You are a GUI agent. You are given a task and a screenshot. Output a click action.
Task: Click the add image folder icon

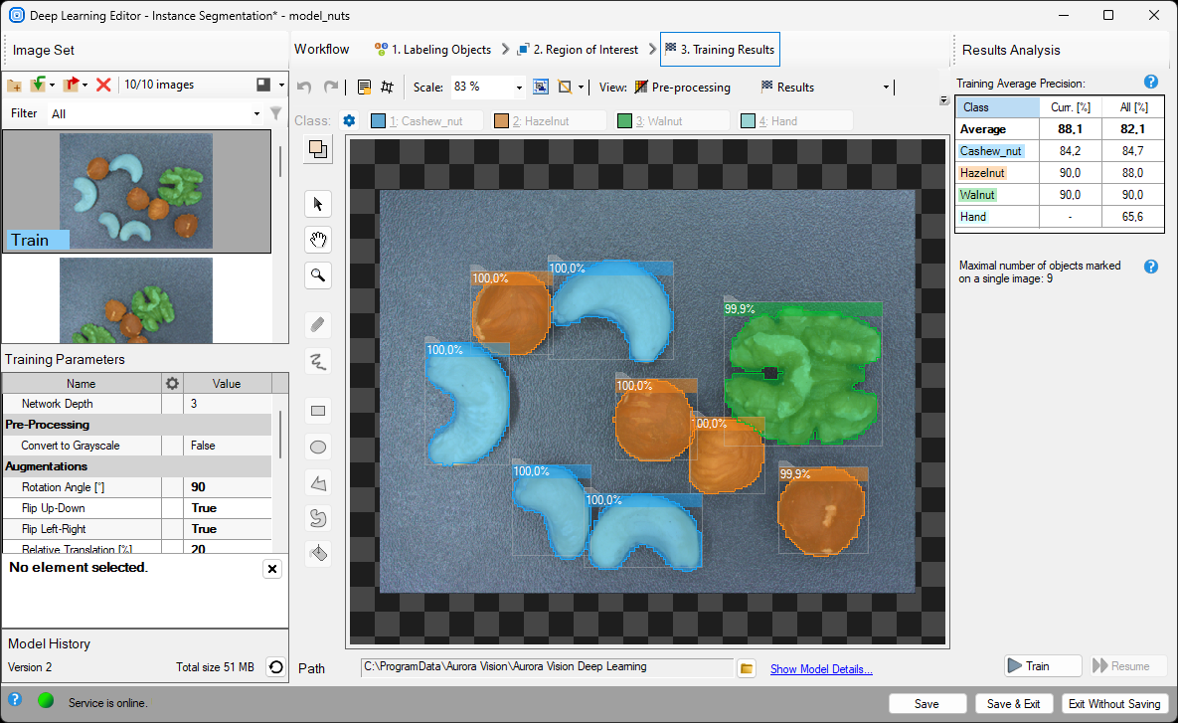[14, 86]
